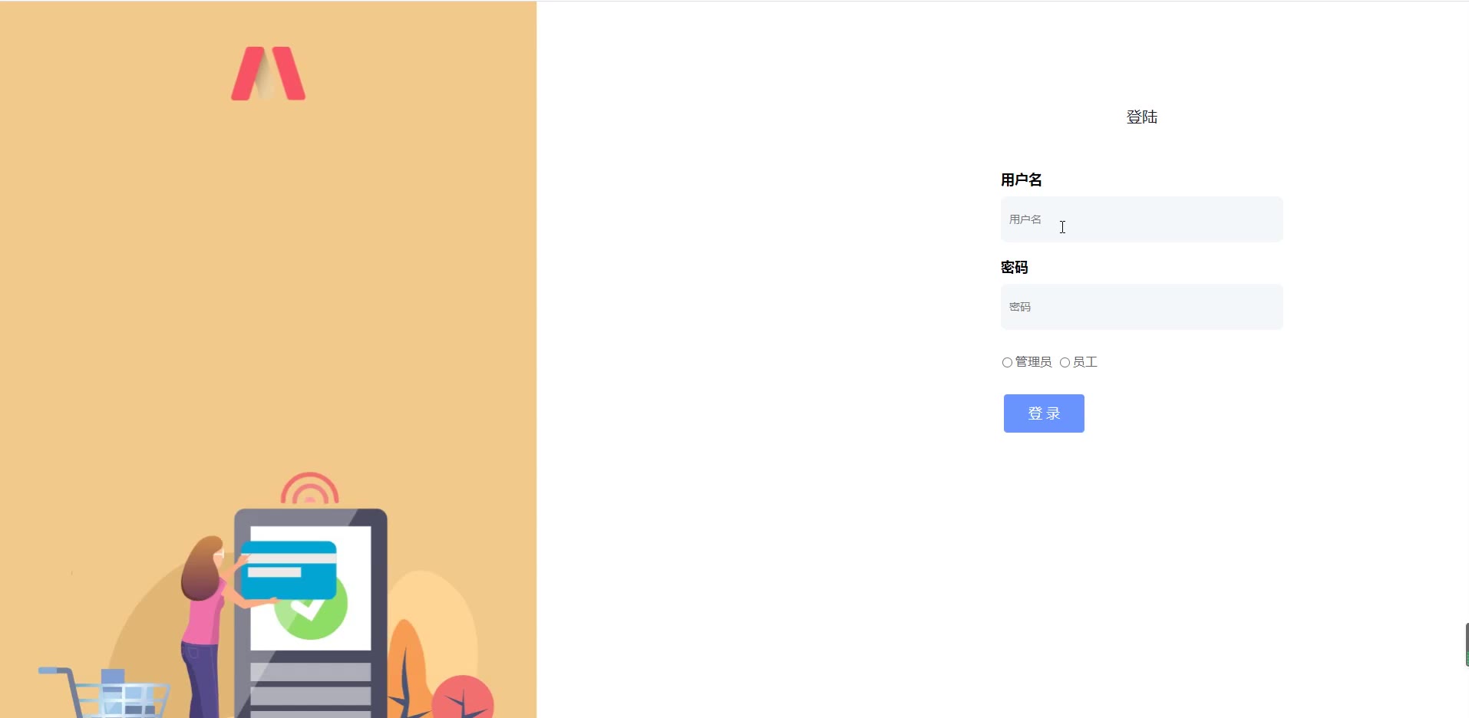
Task: Click the blue 登 录 button
Action: click(x=1044, y=413)
